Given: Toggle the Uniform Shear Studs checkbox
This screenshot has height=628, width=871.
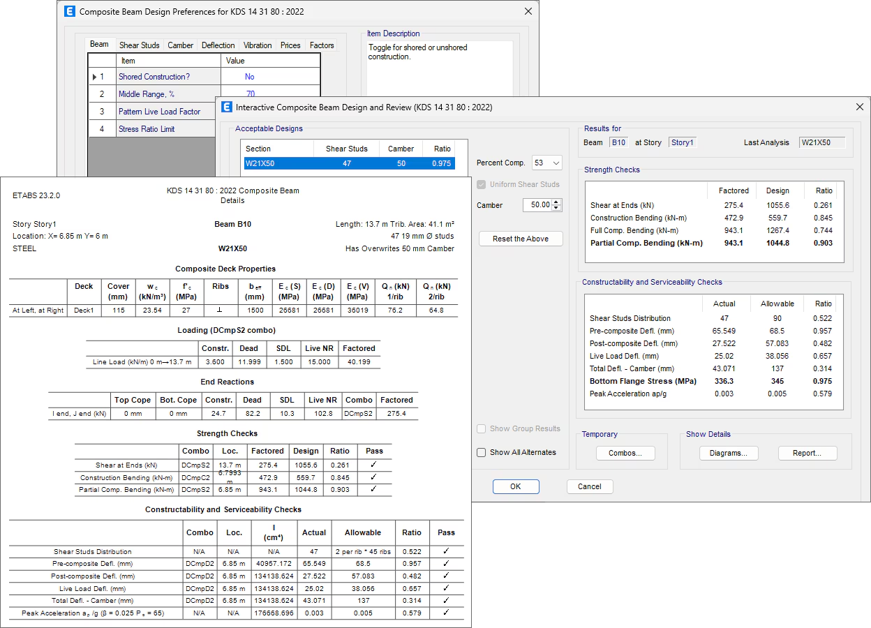Looking at the screenshot, I should point(482,184).
